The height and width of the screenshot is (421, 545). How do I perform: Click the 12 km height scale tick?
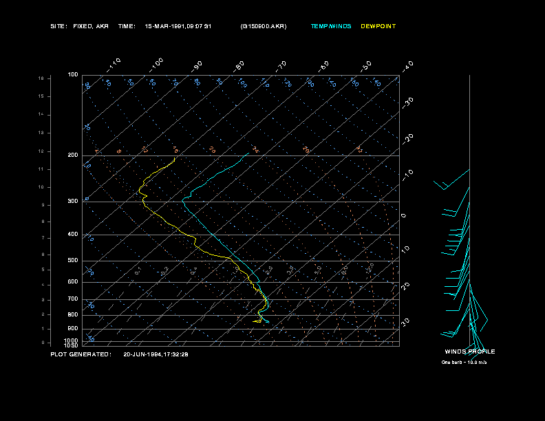[x=41, y=151]
